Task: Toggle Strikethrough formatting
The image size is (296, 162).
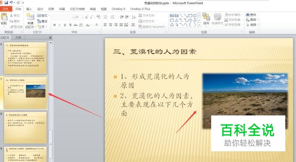Action: pyautogui.click(x=75, y=25)
